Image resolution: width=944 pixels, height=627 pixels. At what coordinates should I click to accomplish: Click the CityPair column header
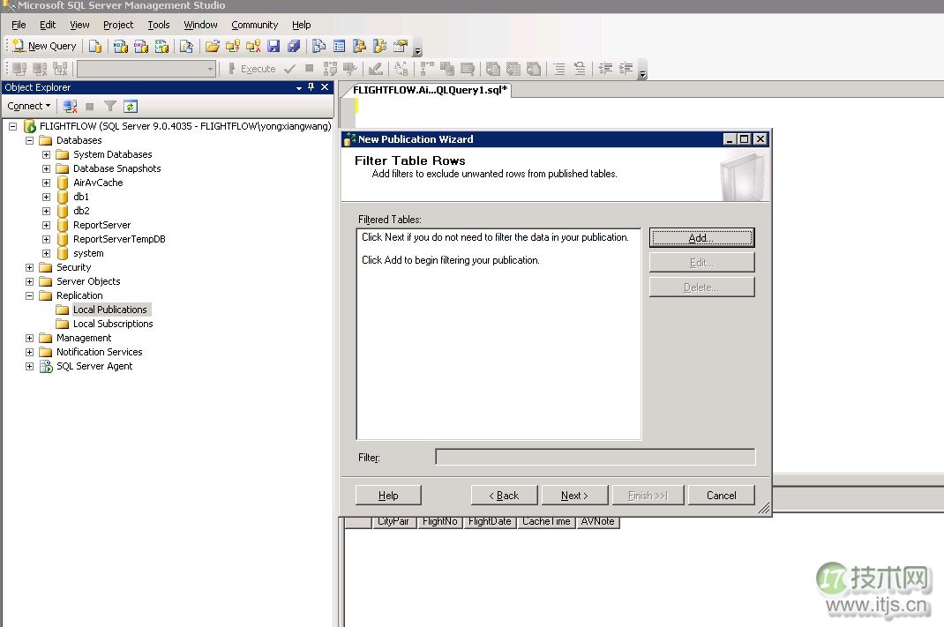[393, 522]
